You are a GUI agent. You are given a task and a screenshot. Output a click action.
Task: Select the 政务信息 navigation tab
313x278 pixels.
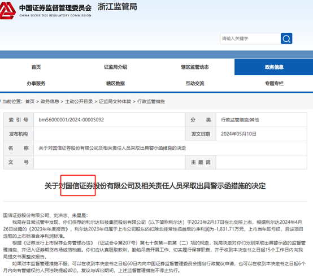[x=274, y=67]
